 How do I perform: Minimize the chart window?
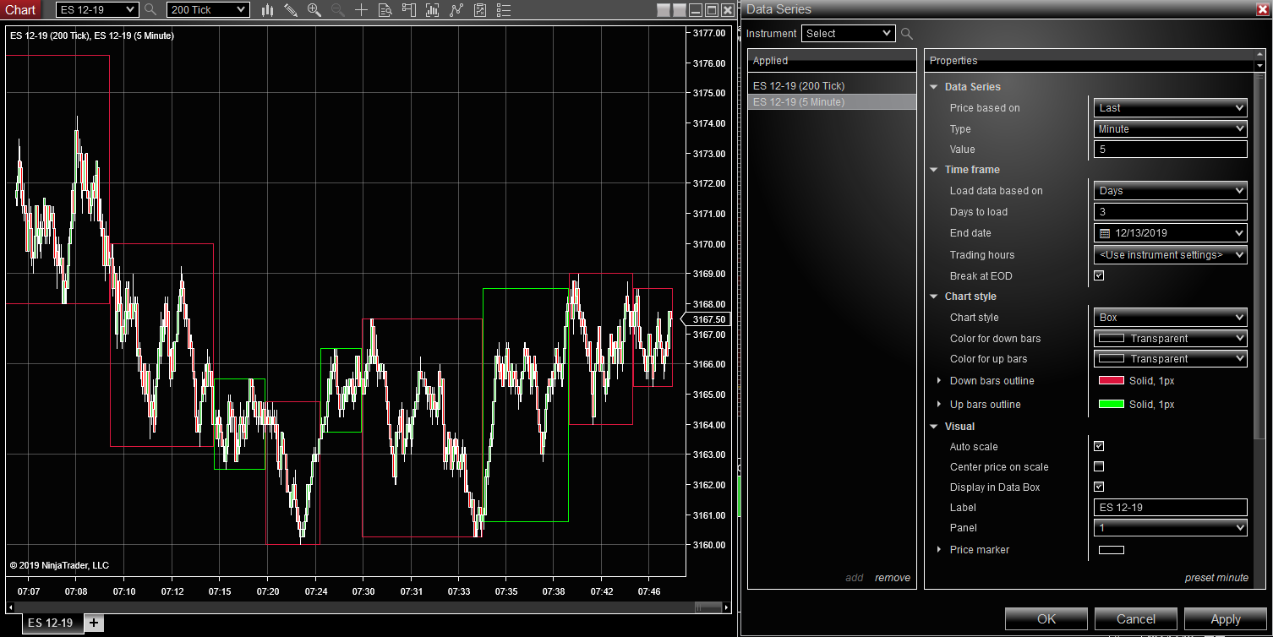(696, 10)
